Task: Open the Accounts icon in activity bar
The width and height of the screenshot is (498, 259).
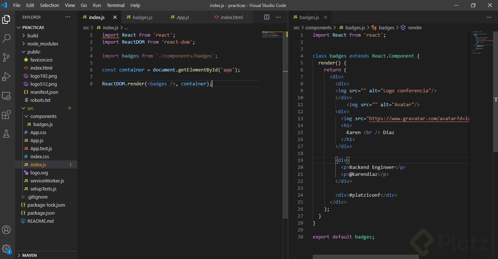Action: (6, 230)
